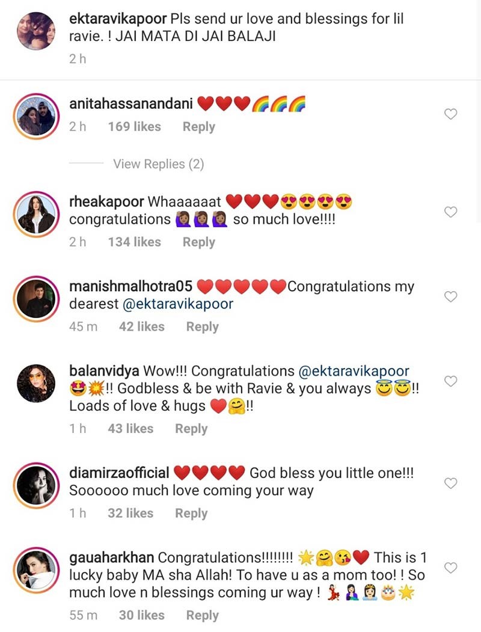Heart balanvidya's comment
481x632 pixels.
pyautogui.click(x=450, y=381)
